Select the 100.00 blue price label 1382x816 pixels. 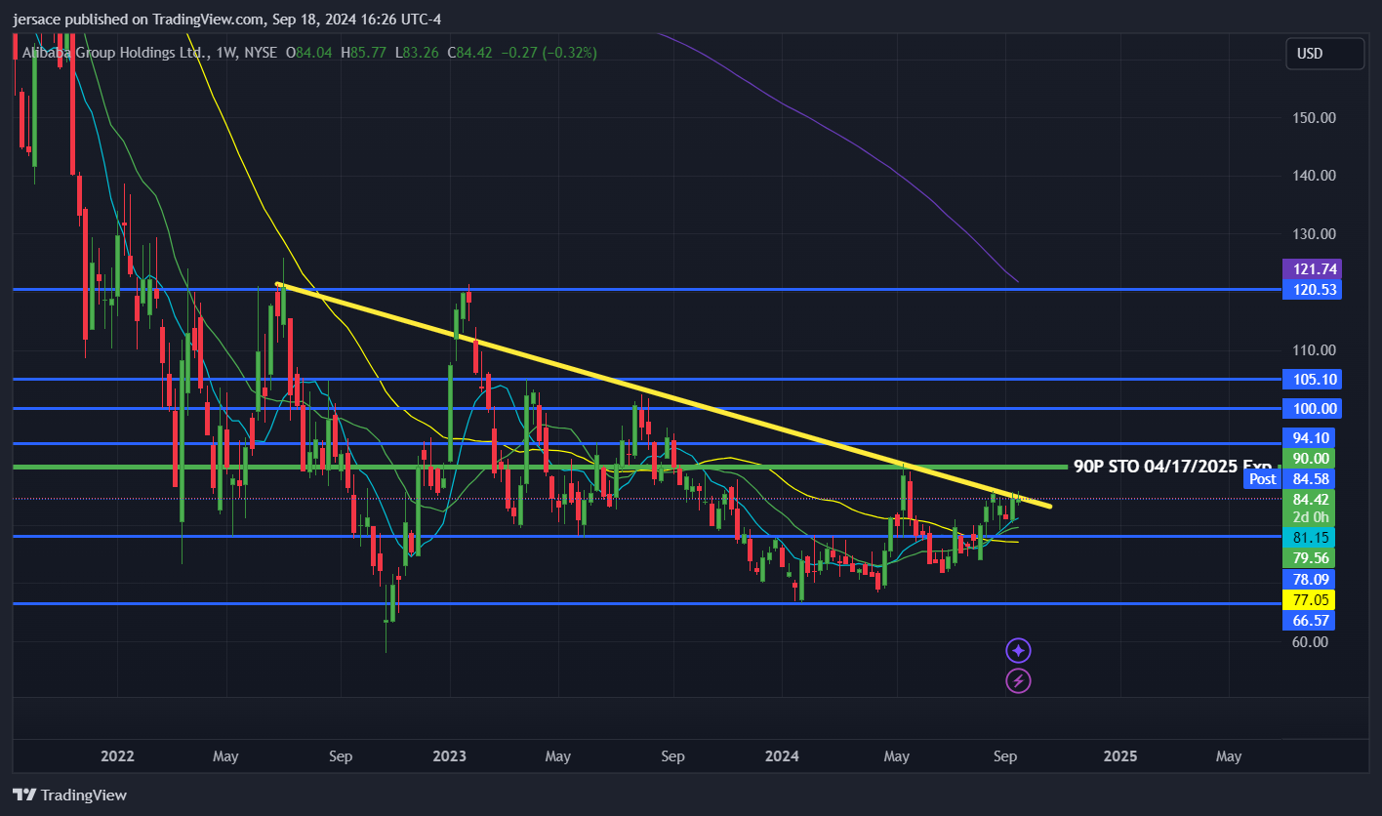[x=1311, y=408]
